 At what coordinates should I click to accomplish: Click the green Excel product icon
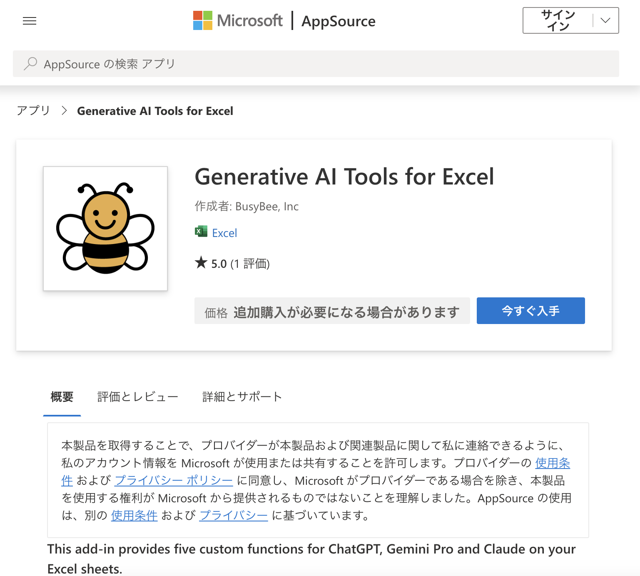click(x=201, y=232)
